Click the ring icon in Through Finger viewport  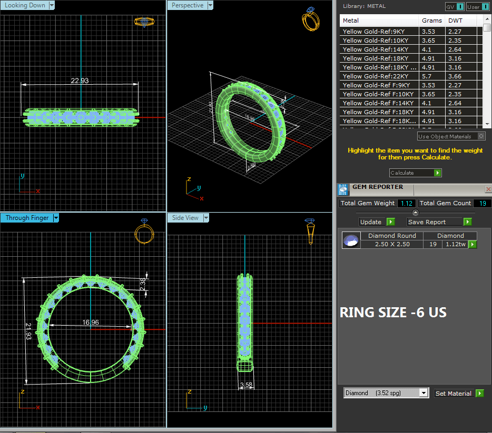pos(143,230)
